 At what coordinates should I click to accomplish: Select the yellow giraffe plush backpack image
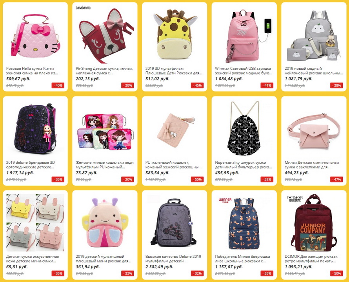pos(174,35)
